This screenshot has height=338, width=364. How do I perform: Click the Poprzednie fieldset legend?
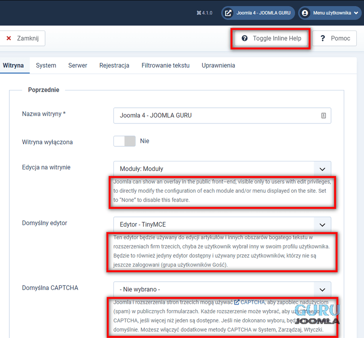43,90
